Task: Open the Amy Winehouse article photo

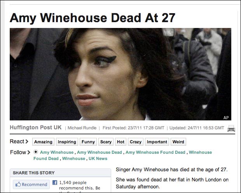Action: click(x=120, y=74)
